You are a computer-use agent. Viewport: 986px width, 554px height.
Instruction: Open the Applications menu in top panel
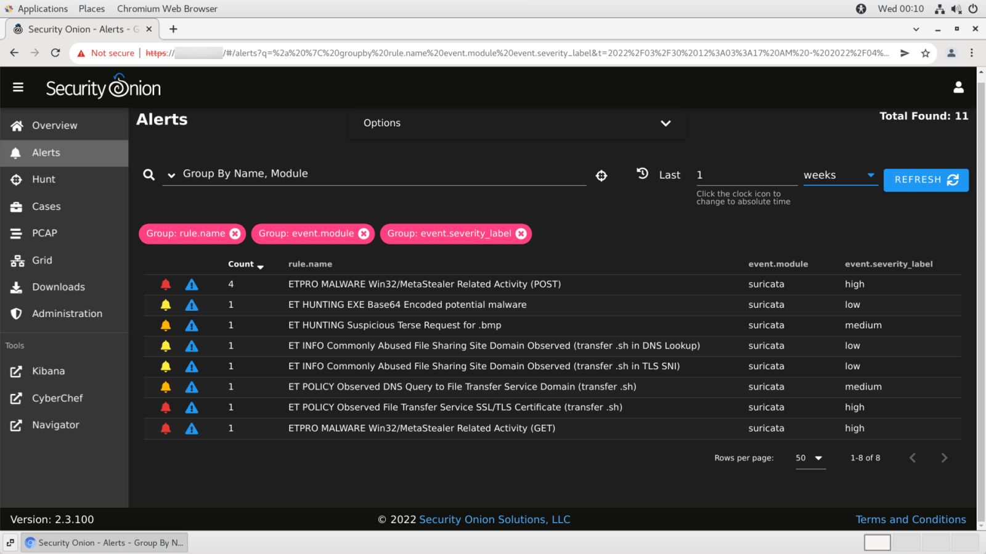pyautogui.click(x=43, y=9)
